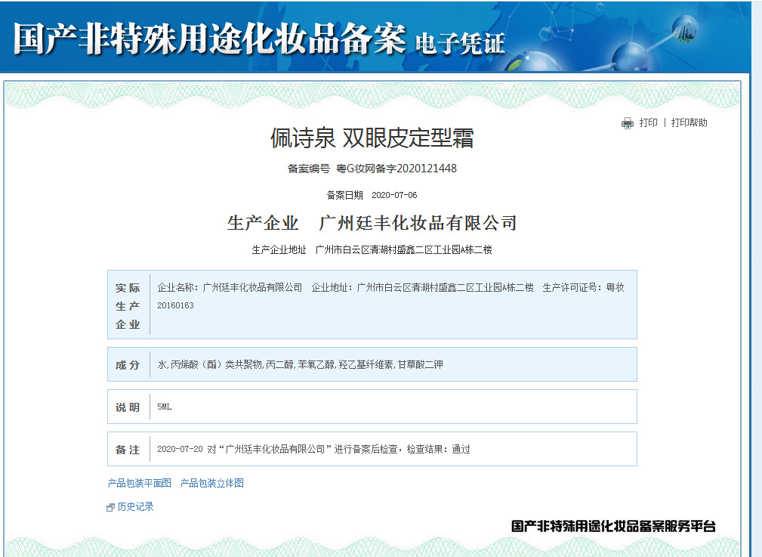Click the filing date 2020-07-06
The image size is (762, 557).
[394, 195]
